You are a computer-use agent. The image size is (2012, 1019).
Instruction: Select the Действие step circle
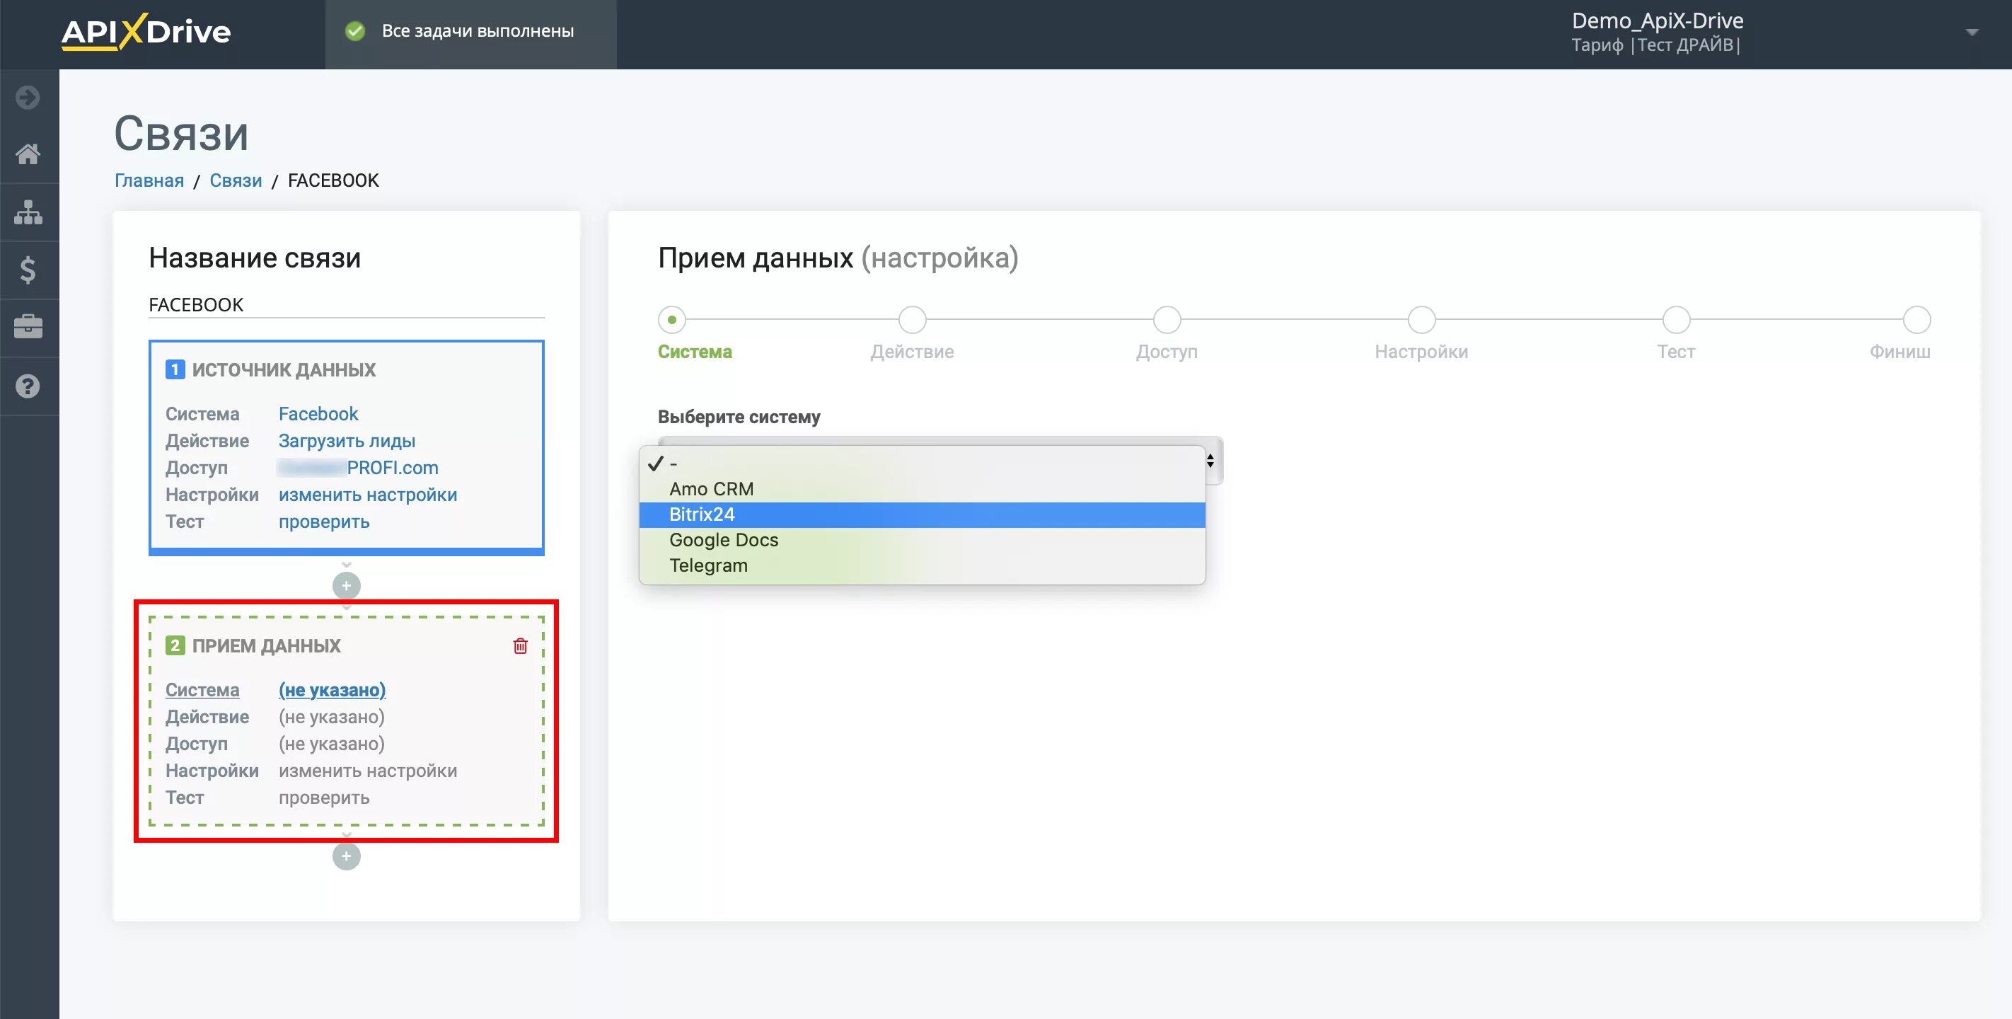(x=911, y=320)
